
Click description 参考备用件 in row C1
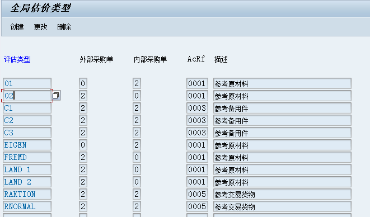(282, 108)
